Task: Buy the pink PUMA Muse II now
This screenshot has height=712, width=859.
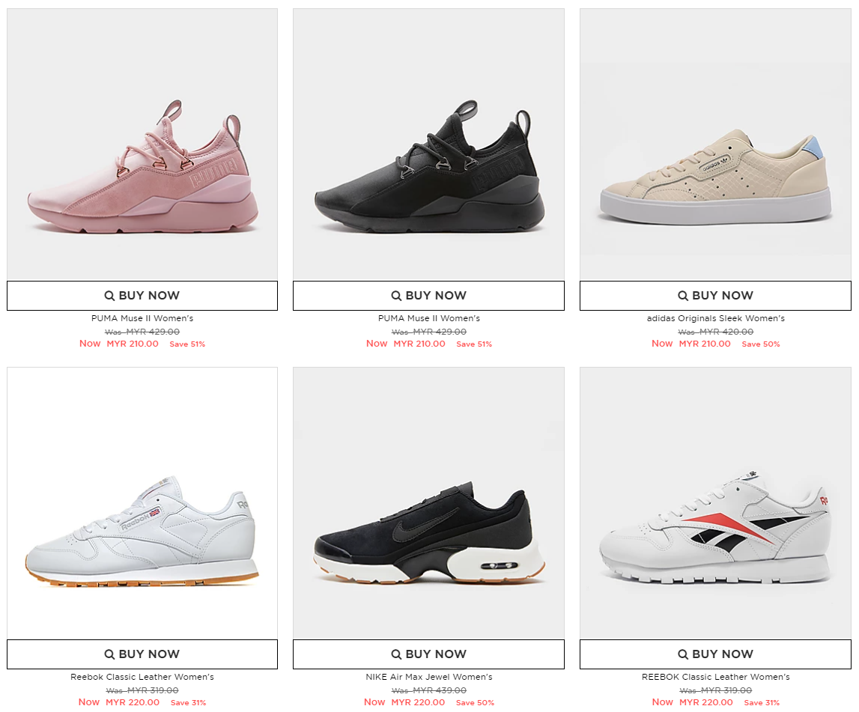Action: (142, 296)
